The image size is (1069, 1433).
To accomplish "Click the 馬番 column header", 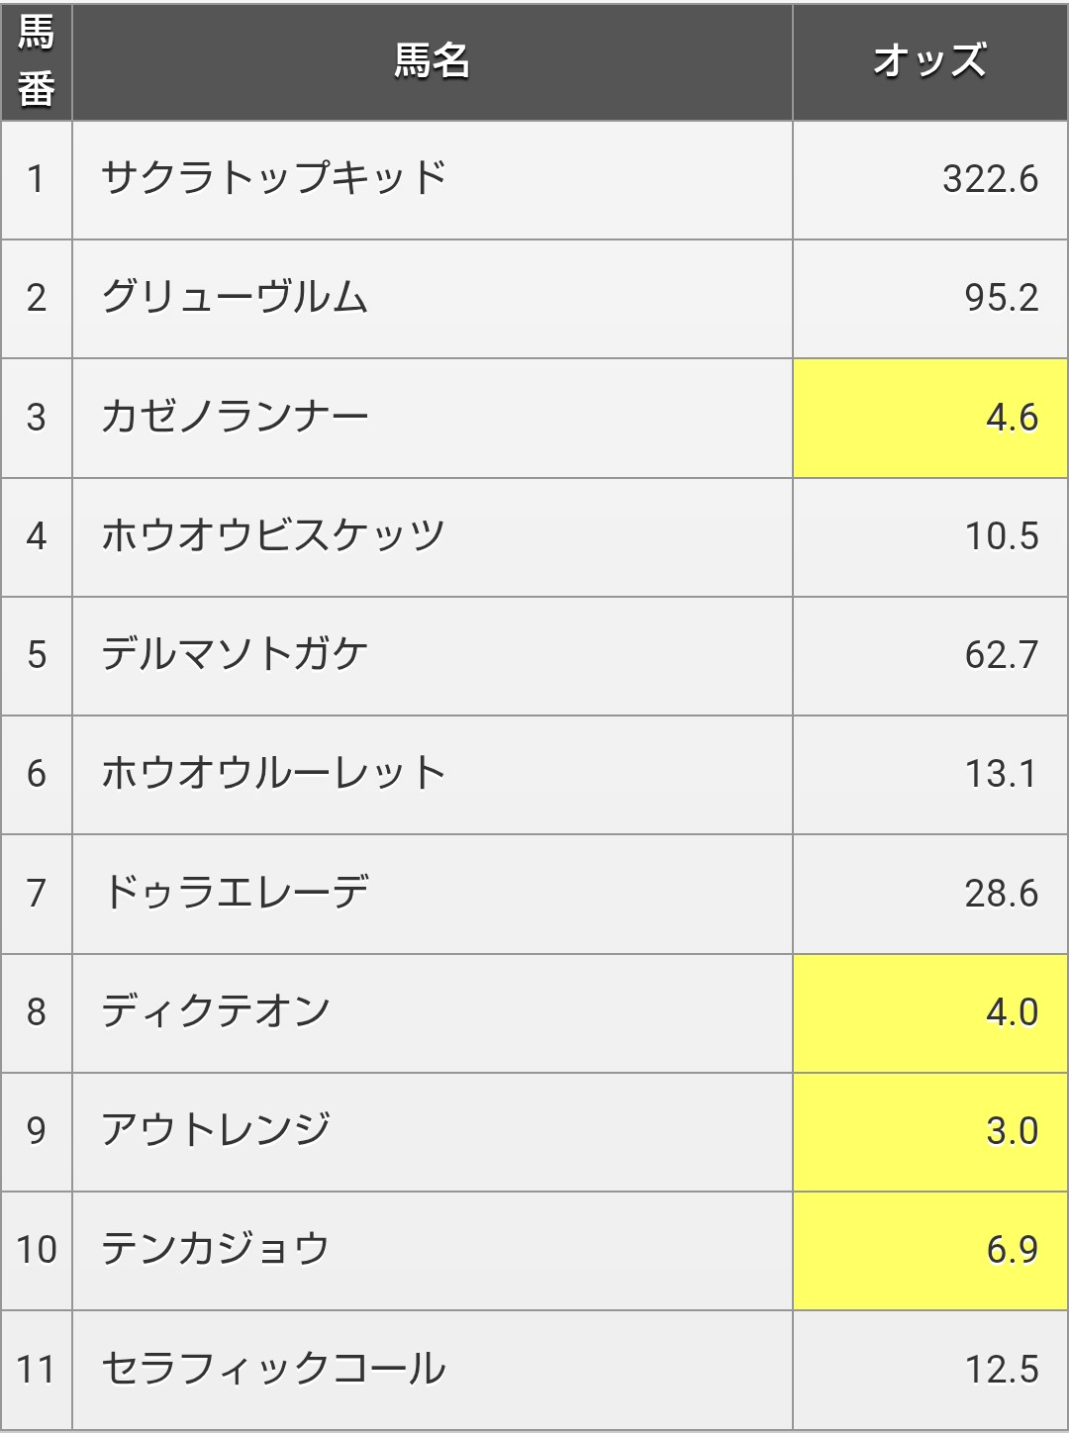I will 37,61.
